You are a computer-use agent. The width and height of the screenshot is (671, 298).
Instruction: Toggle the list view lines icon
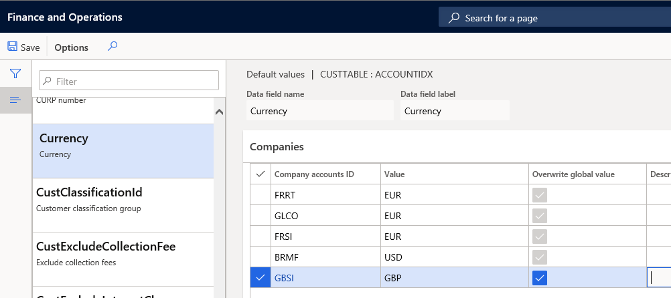tap(15, 100)
